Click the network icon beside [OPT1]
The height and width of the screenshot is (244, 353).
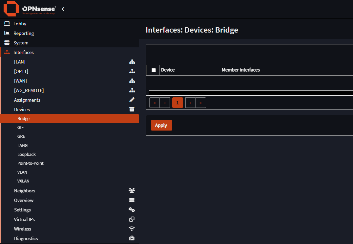coord(132,71)
